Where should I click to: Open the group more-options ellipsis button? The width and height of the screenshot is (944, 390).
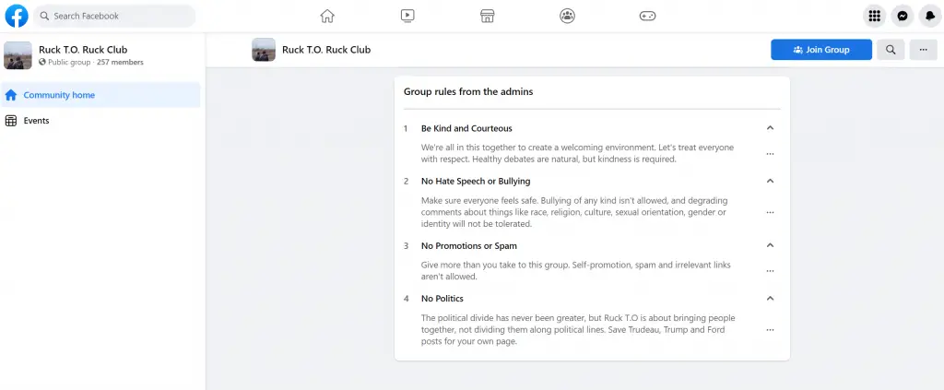pos(924,50)
